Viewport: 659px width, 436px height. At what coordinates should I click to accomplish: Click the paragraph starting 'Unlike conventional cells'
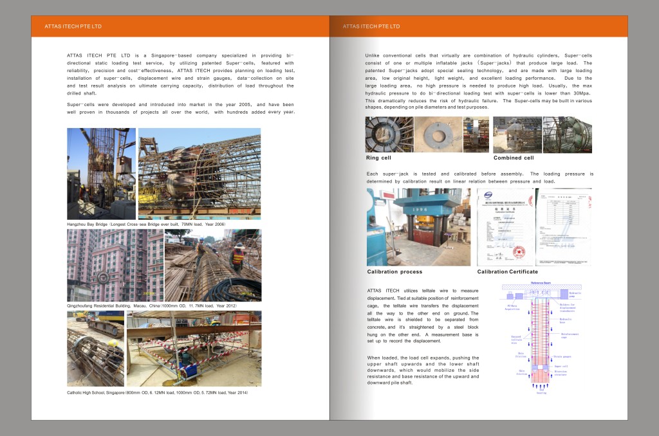tap(478, 81)
